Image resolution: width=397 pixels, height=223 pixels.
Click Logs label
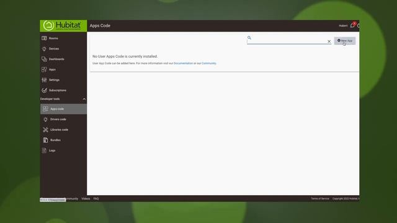(x=52, y=151)
